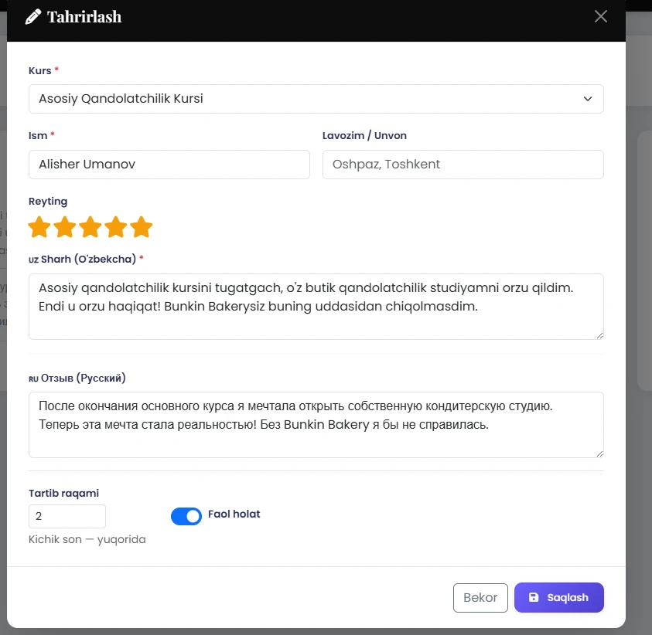Screen dimensions: 652x635
Task: Click the floppy disk save icon
Action: [534, 598]
